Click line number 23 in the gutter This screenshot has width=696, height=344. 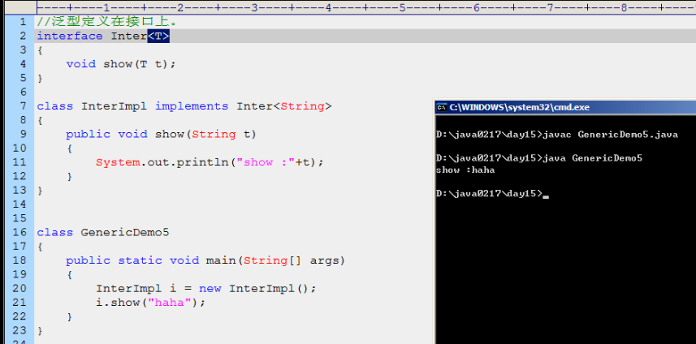[21, 331]
